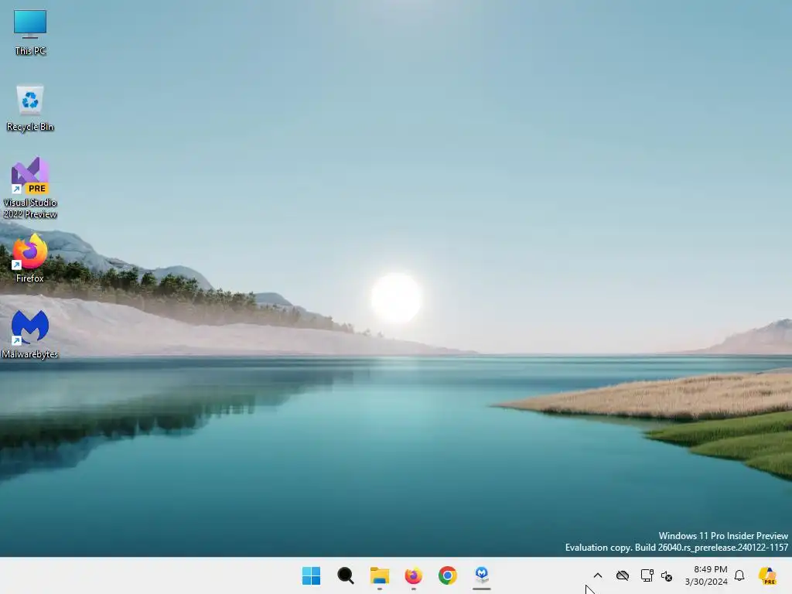Viewport: 792px width, 594px height.
Task: Select the Recycle Bin desktop icon
Action: pyautogui.click(x=30, y=108)
